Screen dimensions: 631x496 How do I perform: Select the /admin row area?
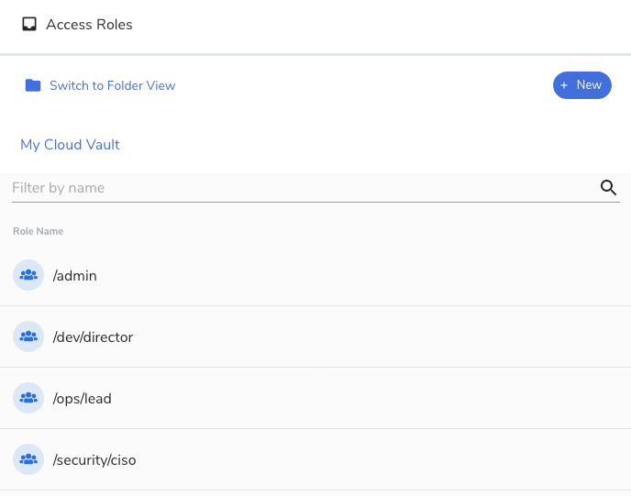tap(315, 275)
